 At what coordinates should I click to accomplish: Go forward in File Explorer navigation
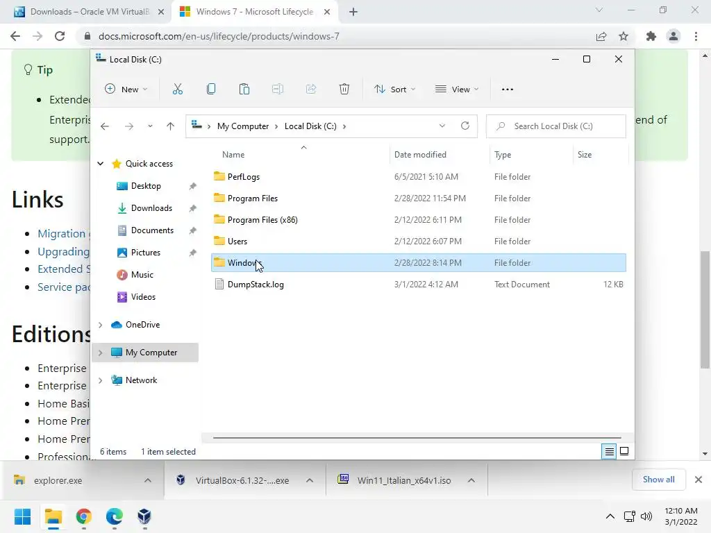pyautogui.click(x=129, y=126)
